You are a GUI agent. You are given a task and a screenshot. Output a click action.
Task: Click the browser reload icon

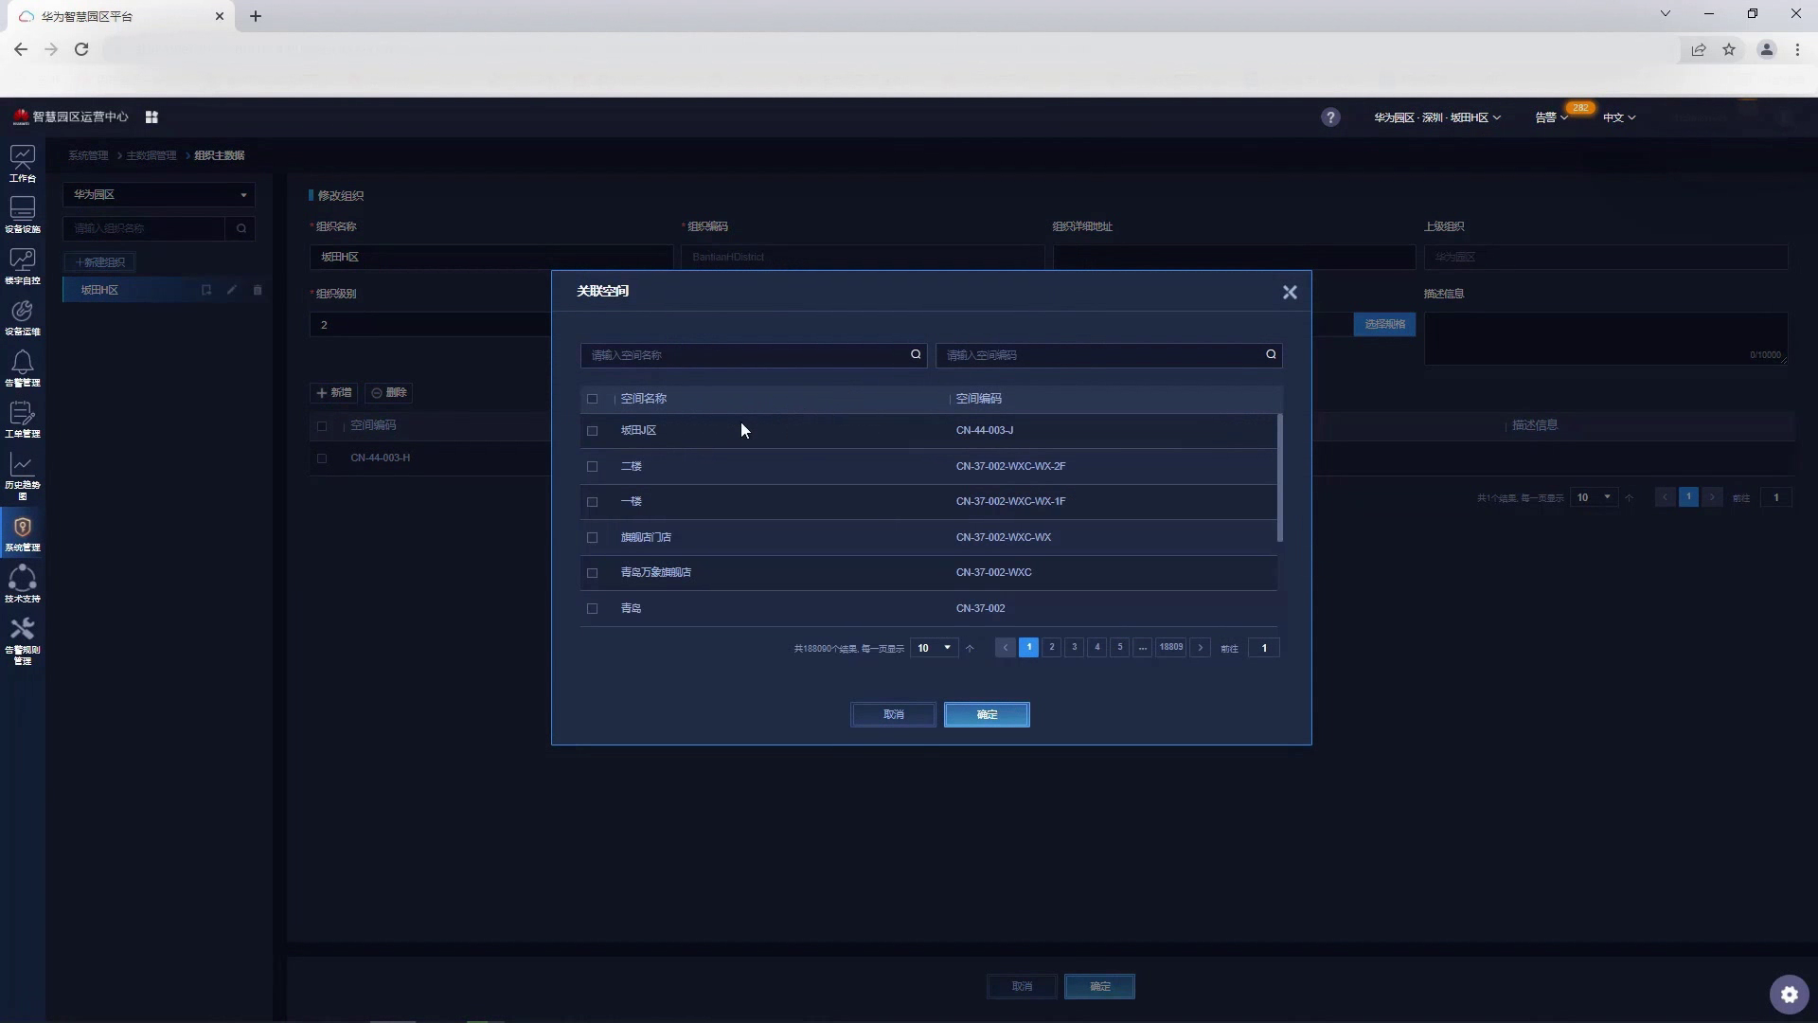click(81, 49)
